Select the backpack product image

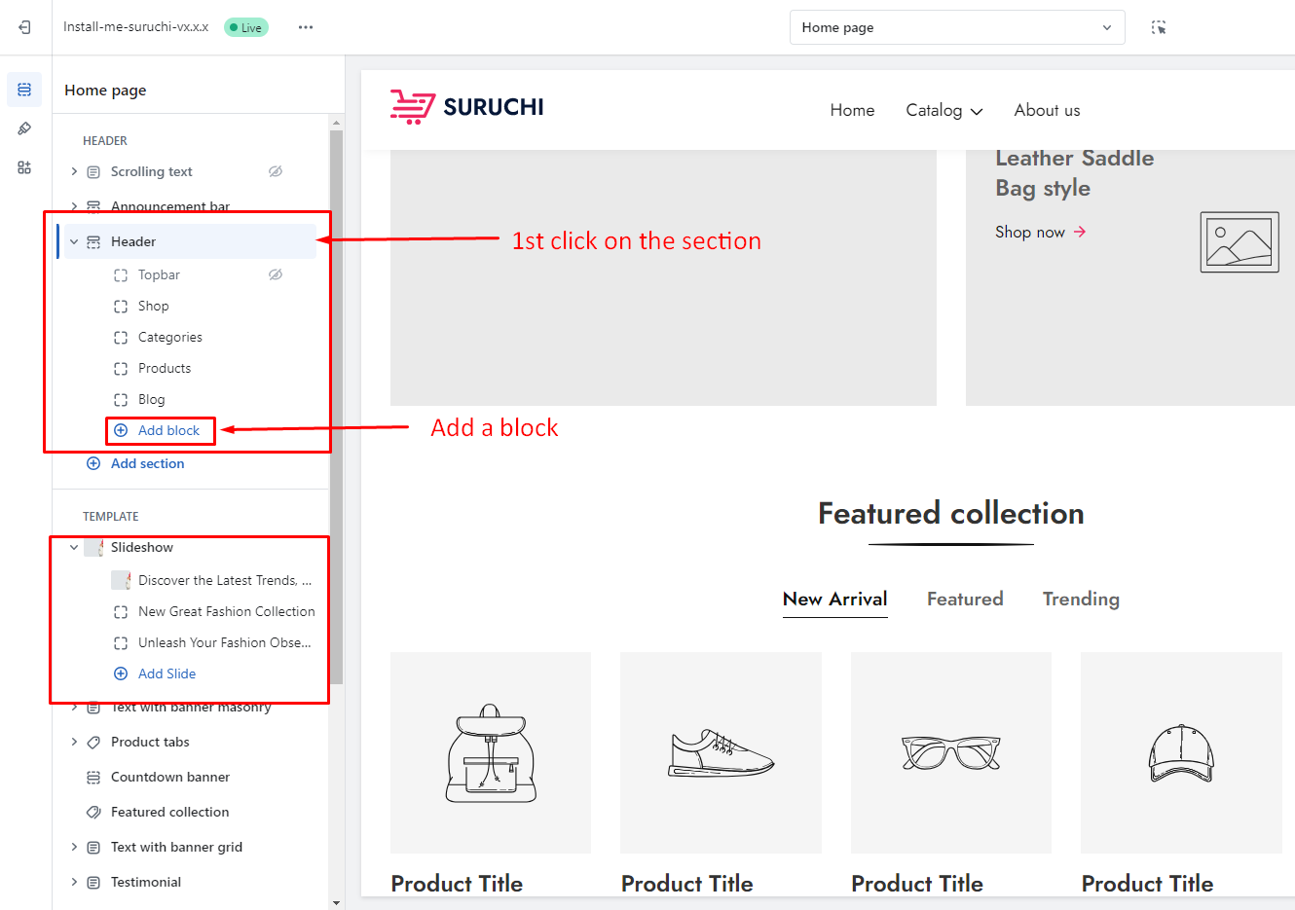click(x=491, y=752)
